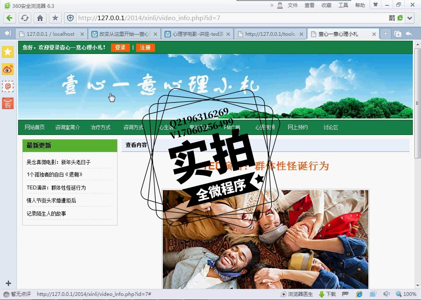The height and width of the screenshot is (300, 421).
Task: Open the 文件 menu
Action: tap(293, 5)
